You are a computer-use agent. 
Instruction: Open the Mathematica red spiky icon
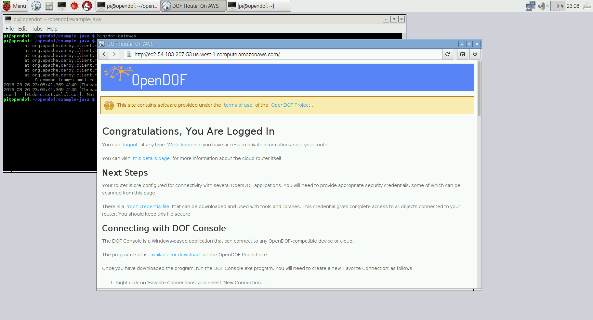point(74,6)
